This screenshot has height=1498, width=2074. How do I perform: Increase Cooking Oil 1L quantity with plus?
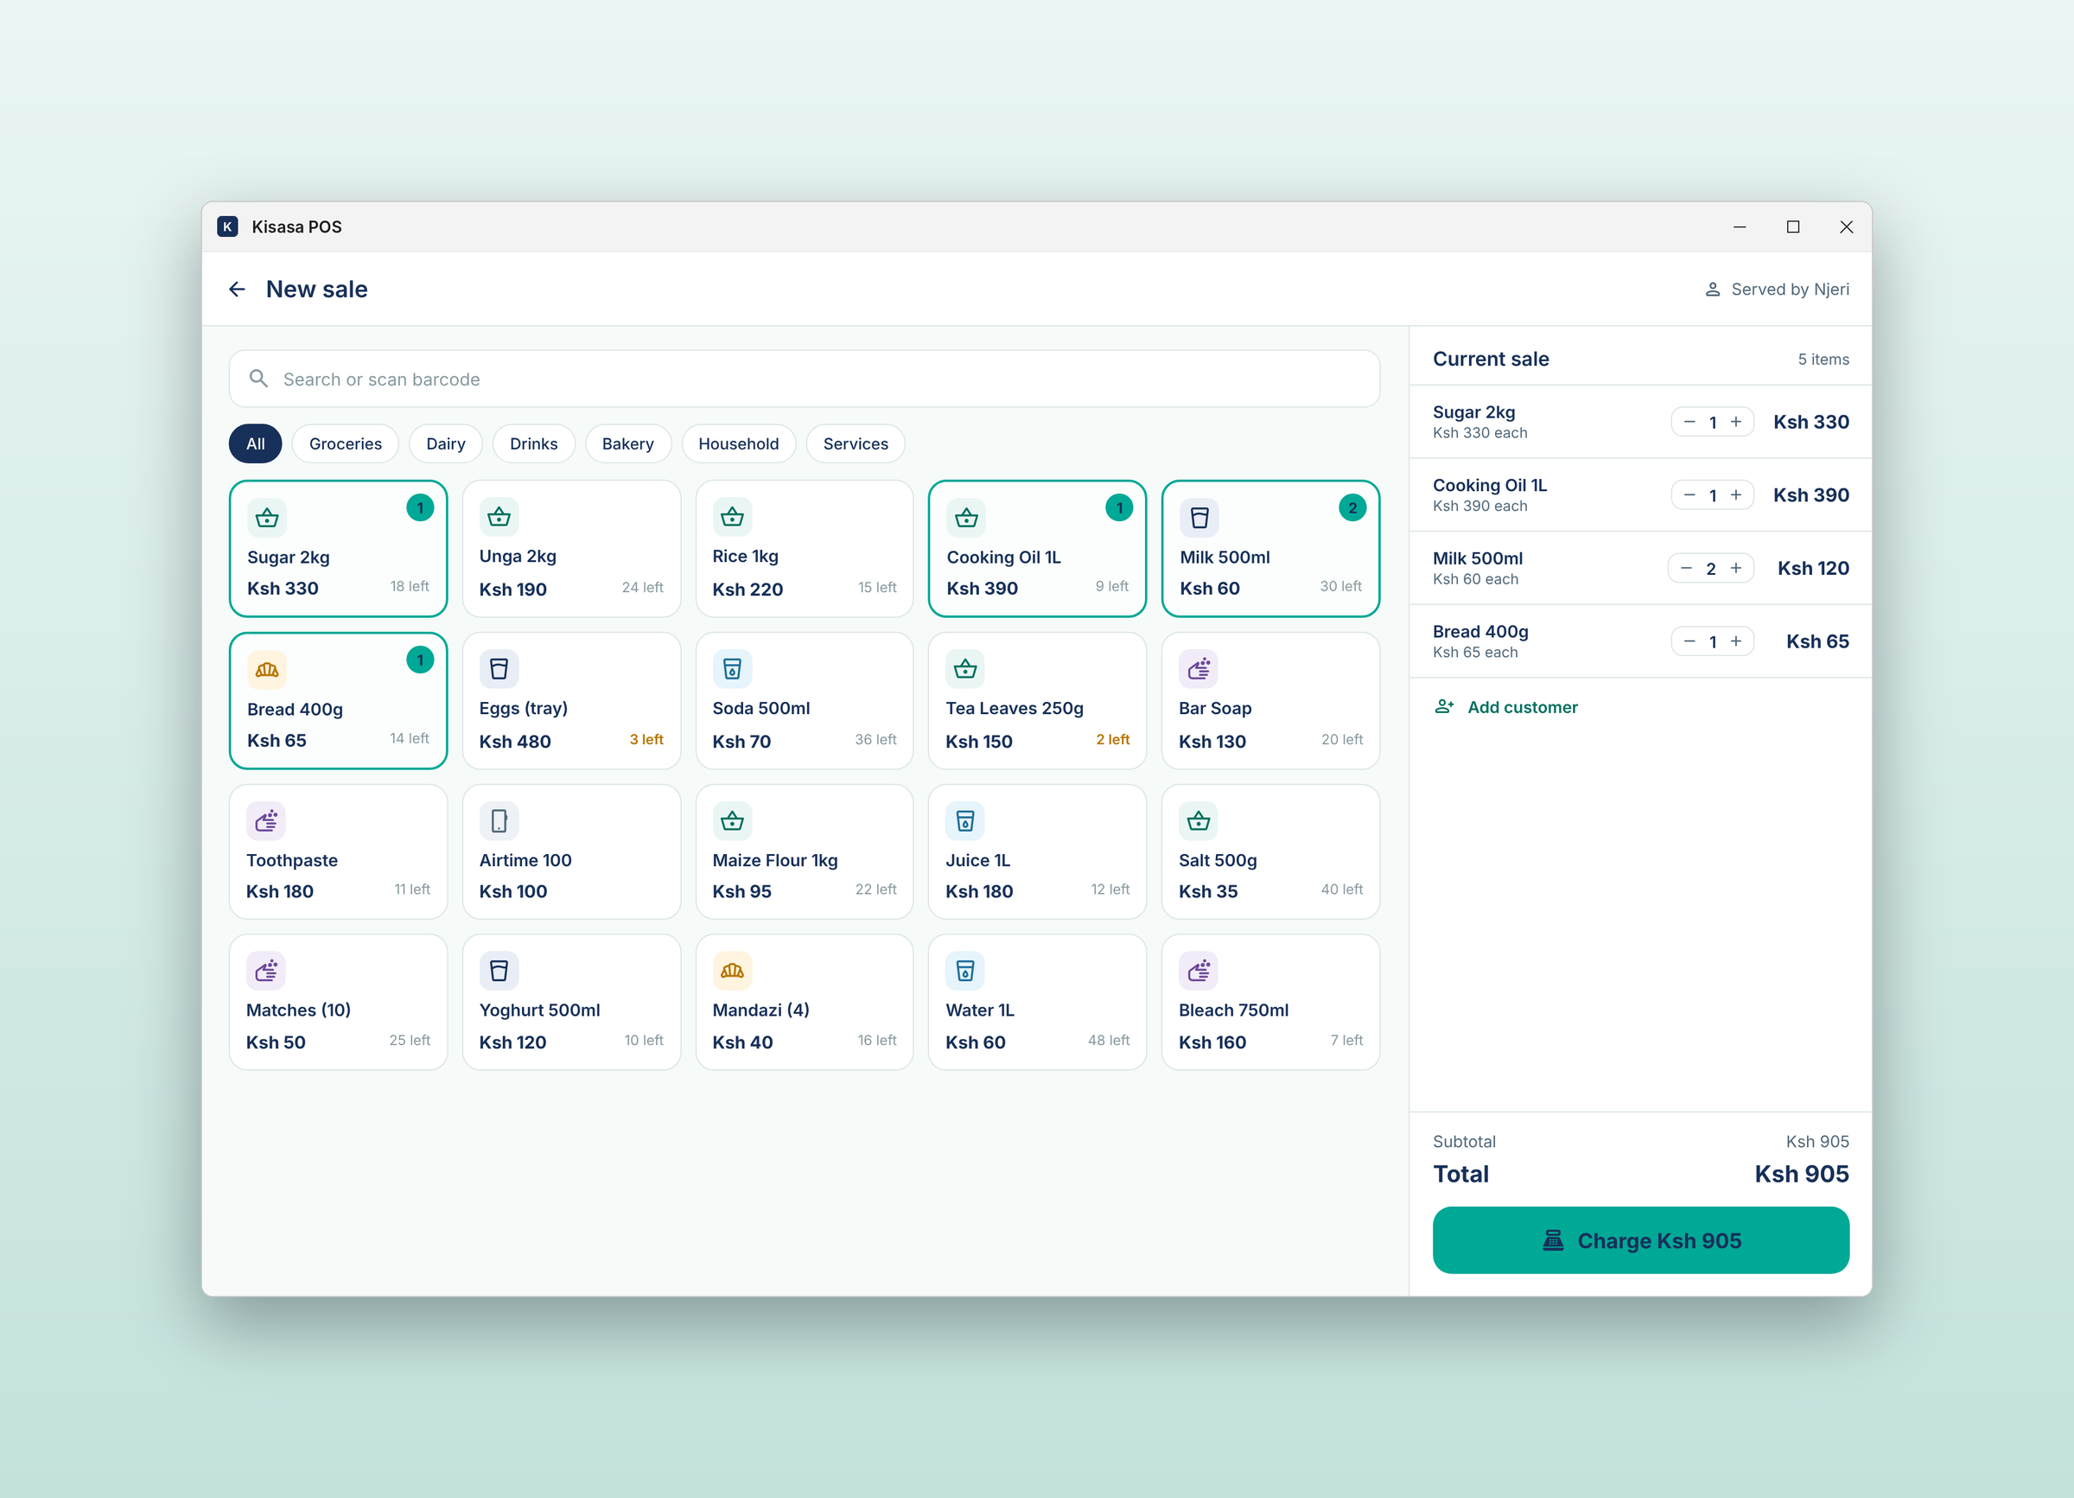[1735, 494]
